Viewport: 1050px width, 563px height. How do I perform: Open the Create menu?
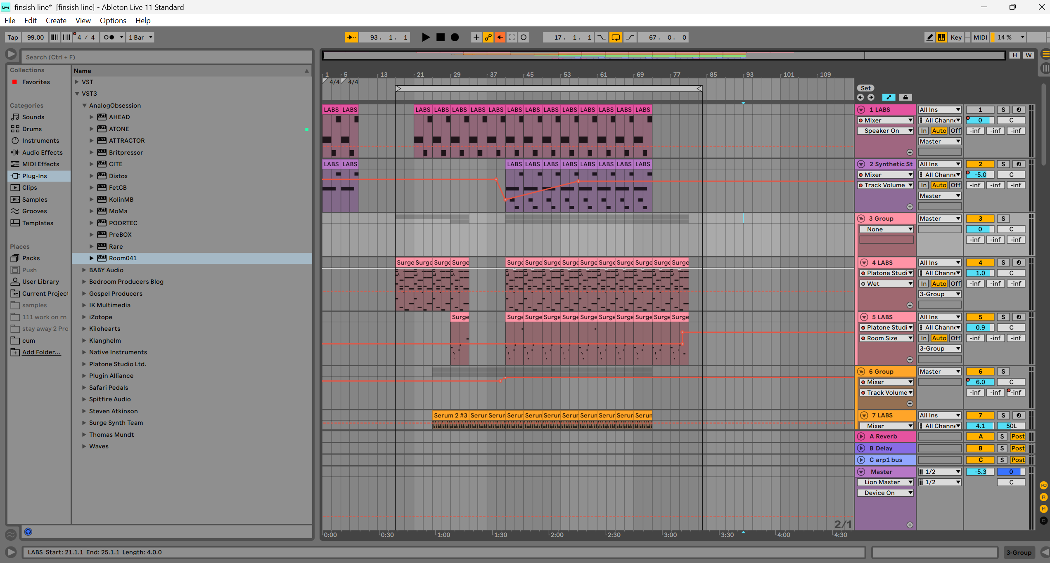click(56, 21)
